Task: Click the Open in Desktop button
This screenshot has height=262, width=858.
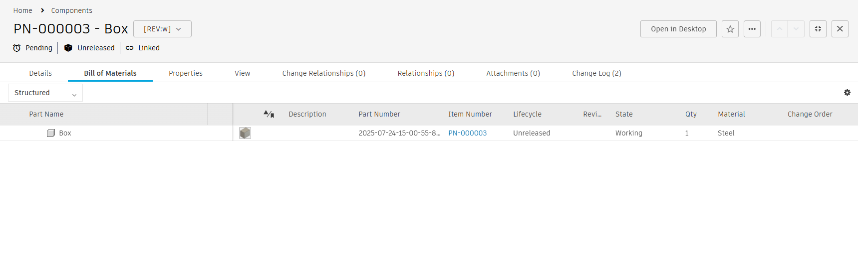Action: tap(678, 29)
